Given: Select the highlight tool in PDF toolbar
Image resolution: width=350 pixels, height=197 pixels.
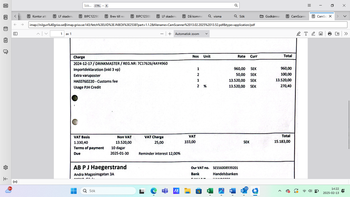Looking at the screenshot, I should tap(298, 34).
